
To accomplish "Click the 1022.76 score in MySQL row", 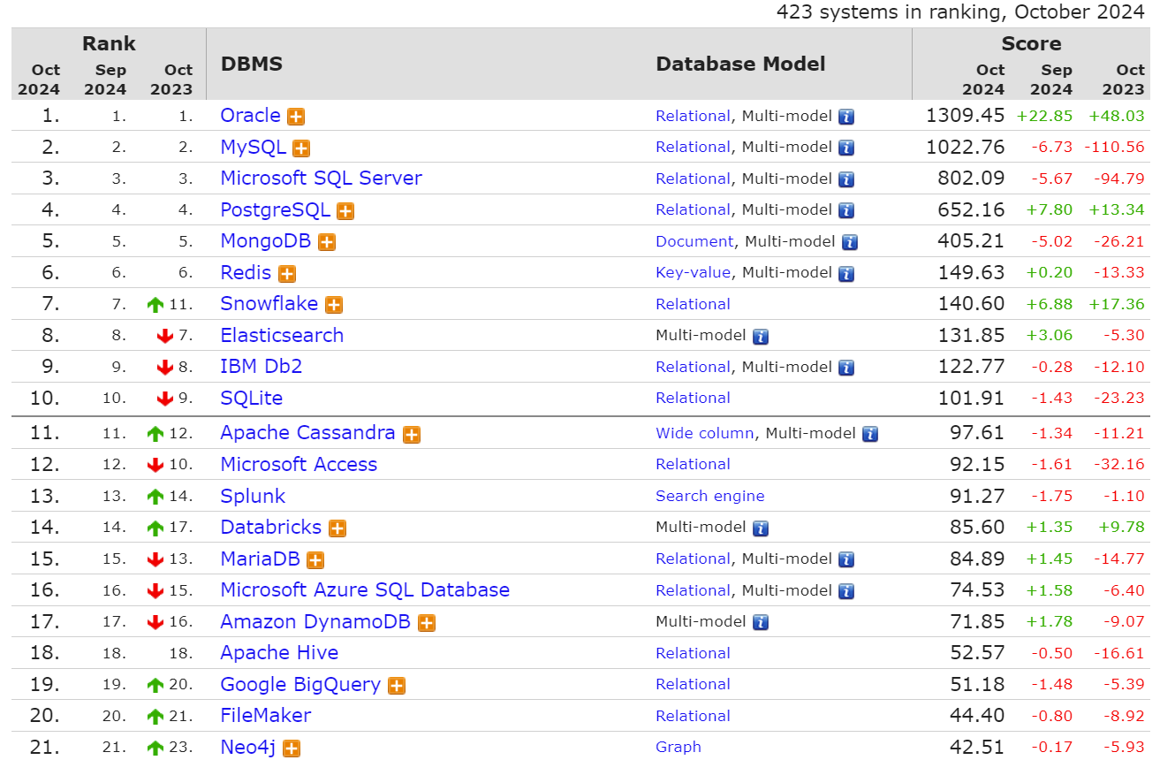I will (966, 147).
